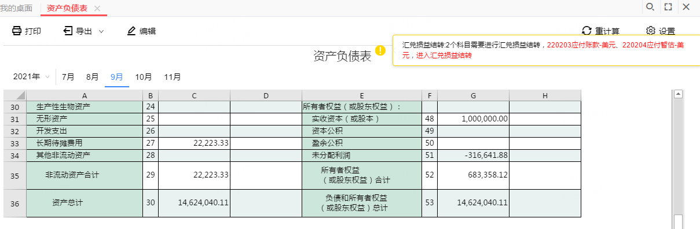700x229 pixels.
Task: Switch to the 我的桌面 tab
Action: pyautogui.click(x=16, y=8)
